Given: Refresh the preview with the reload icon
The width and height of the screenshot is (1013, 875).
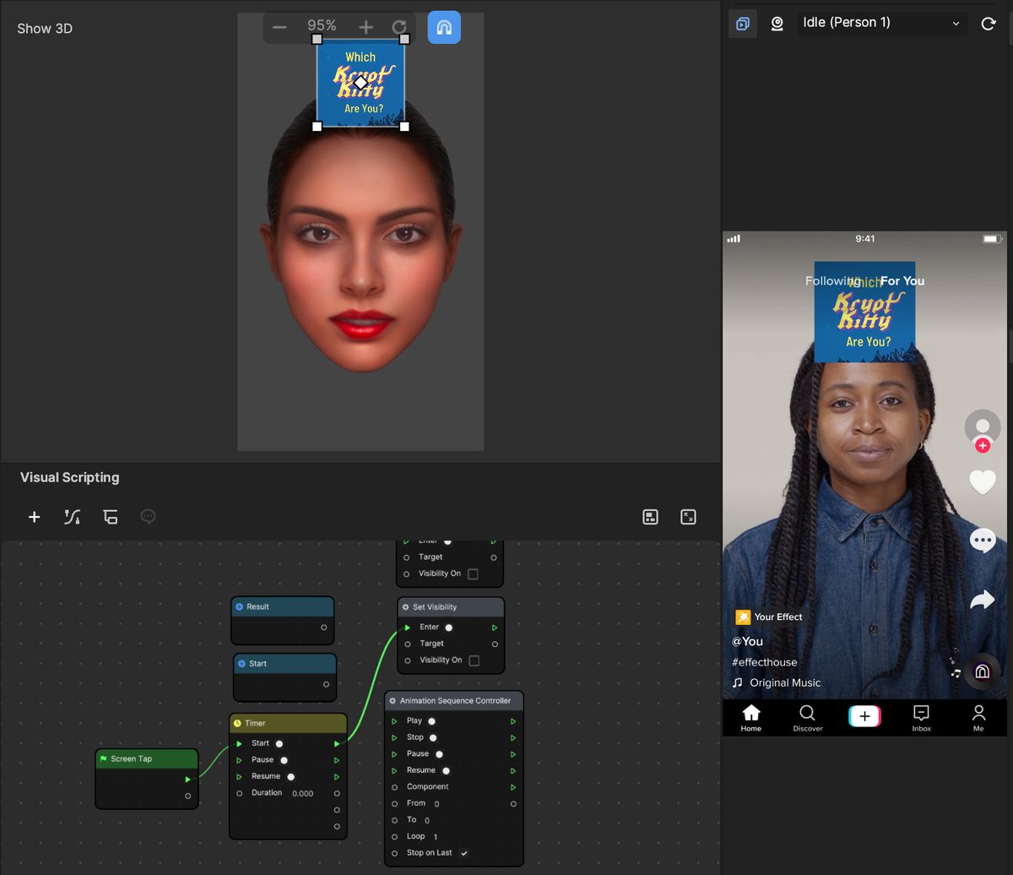Looking at the screenshot, I should click(989, 24).
